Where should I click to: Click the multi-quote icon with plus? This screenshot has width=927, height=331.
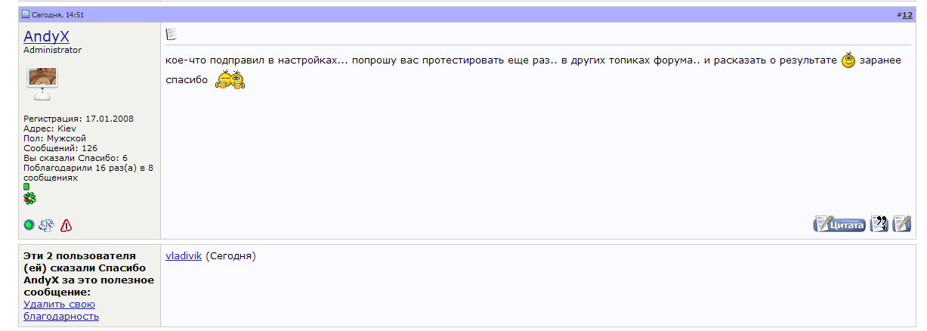(879, 224)
